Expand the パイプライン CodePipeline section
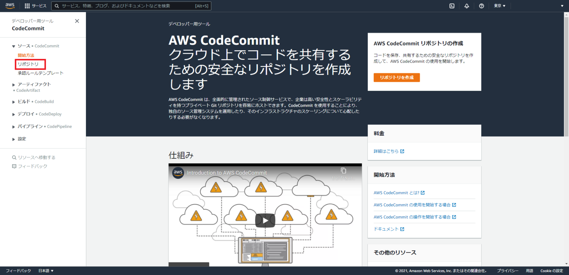Image resolution: width=569 pixels, height=275 pixels. 14,126
